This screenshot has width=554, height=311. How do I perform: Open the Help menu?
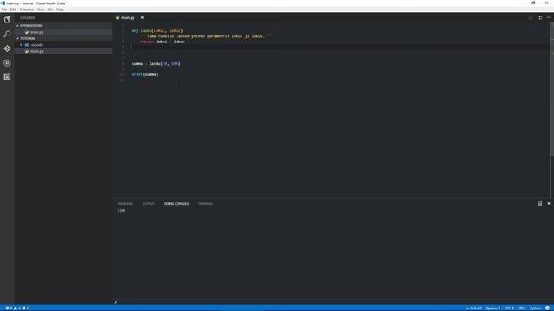pyautogui.click(x=60, y=10)
